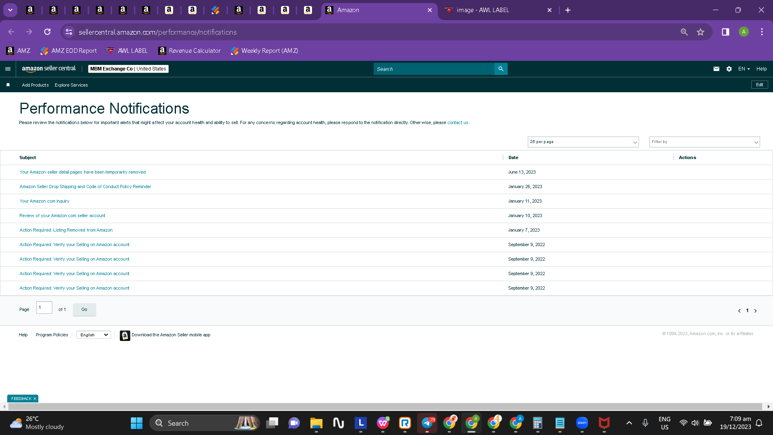Go back with the browser back arrow
This screenshot has width=773, height=435.
11,32
